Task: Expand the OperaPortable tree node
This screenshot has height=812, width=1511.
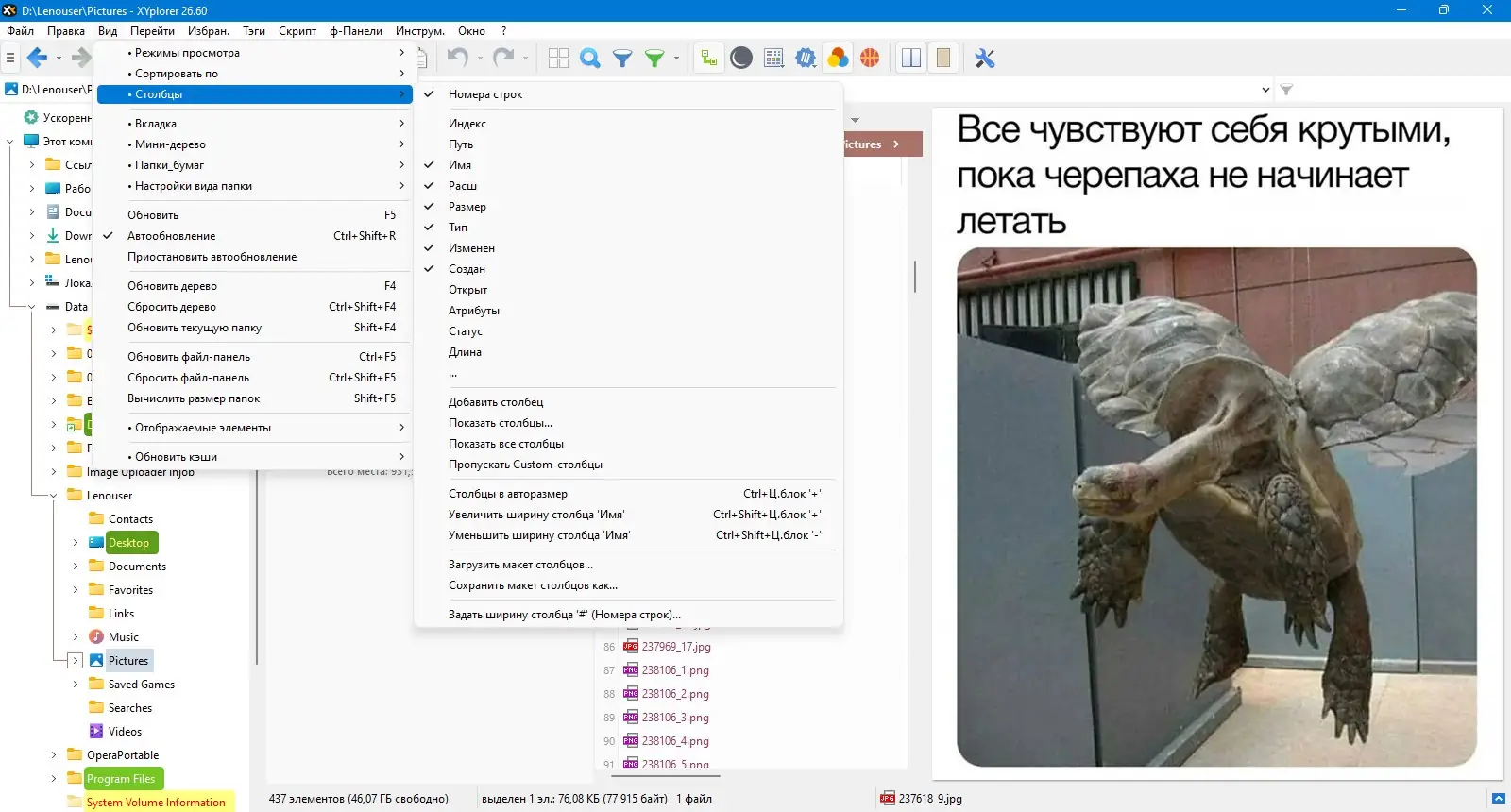Action: tap(54, 755)
